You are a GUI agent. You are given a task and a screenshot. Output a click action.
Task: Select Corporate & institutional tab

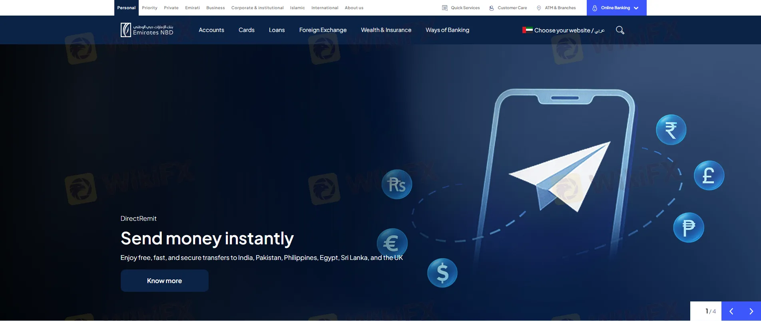pyautogui.click(x=257, y=8)
